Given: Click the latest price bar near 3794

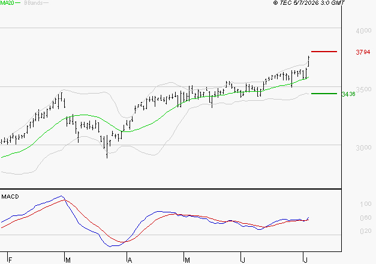Looking at the screenshot, I should 309,61.
